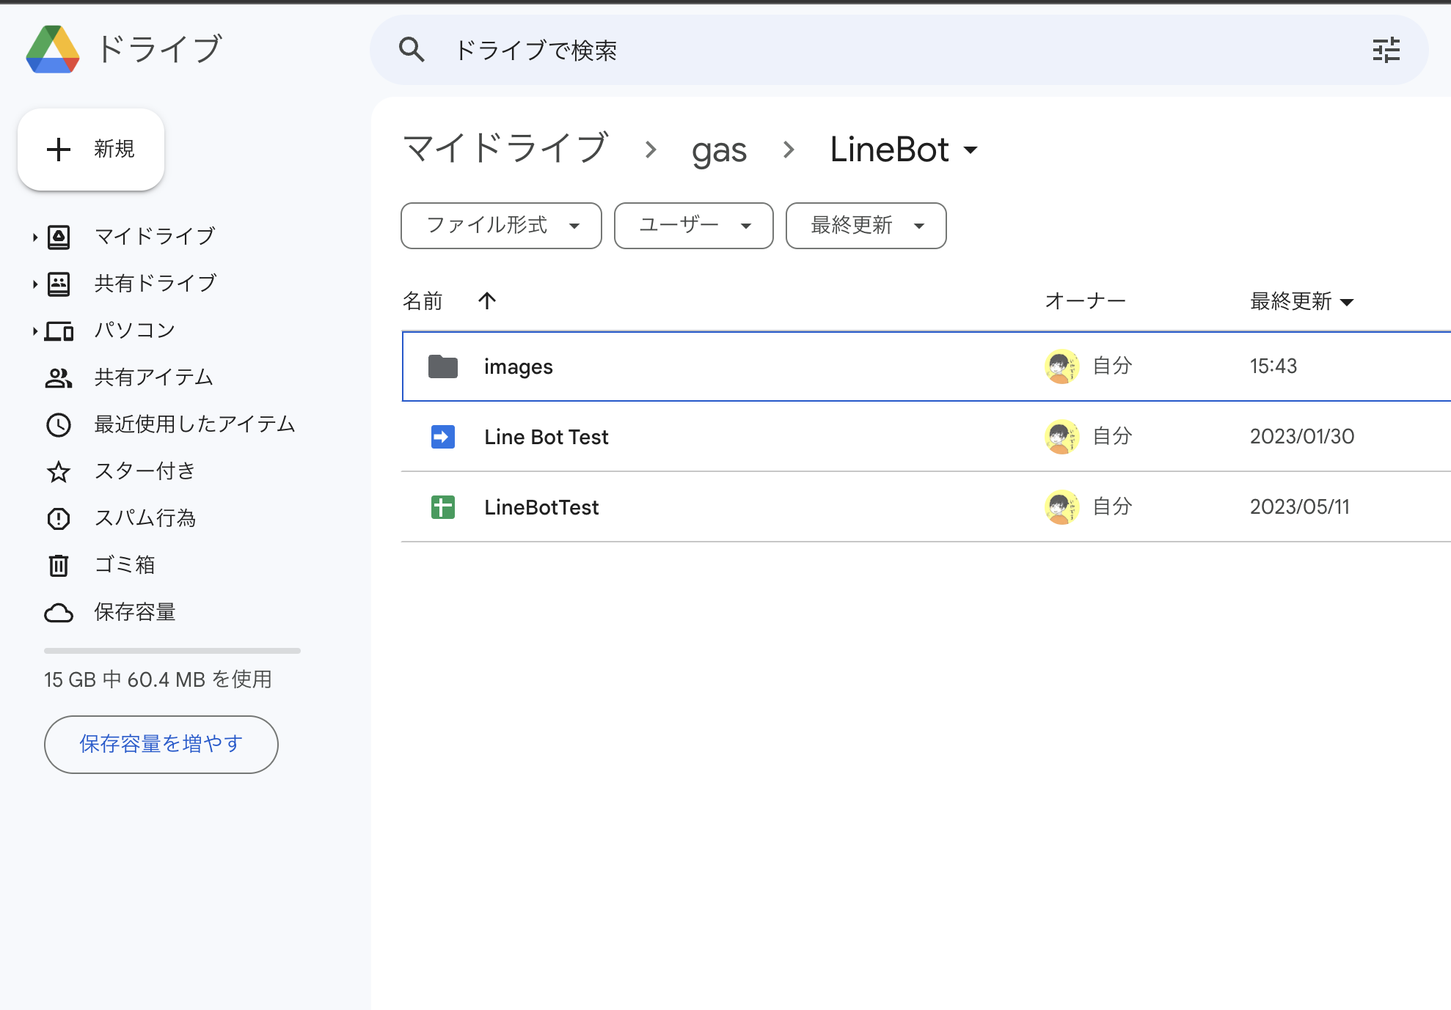This screenshot has height=1010, width=1451.
Task: Click owner avatar in LineBotTest row
Action: point(1061,507)
